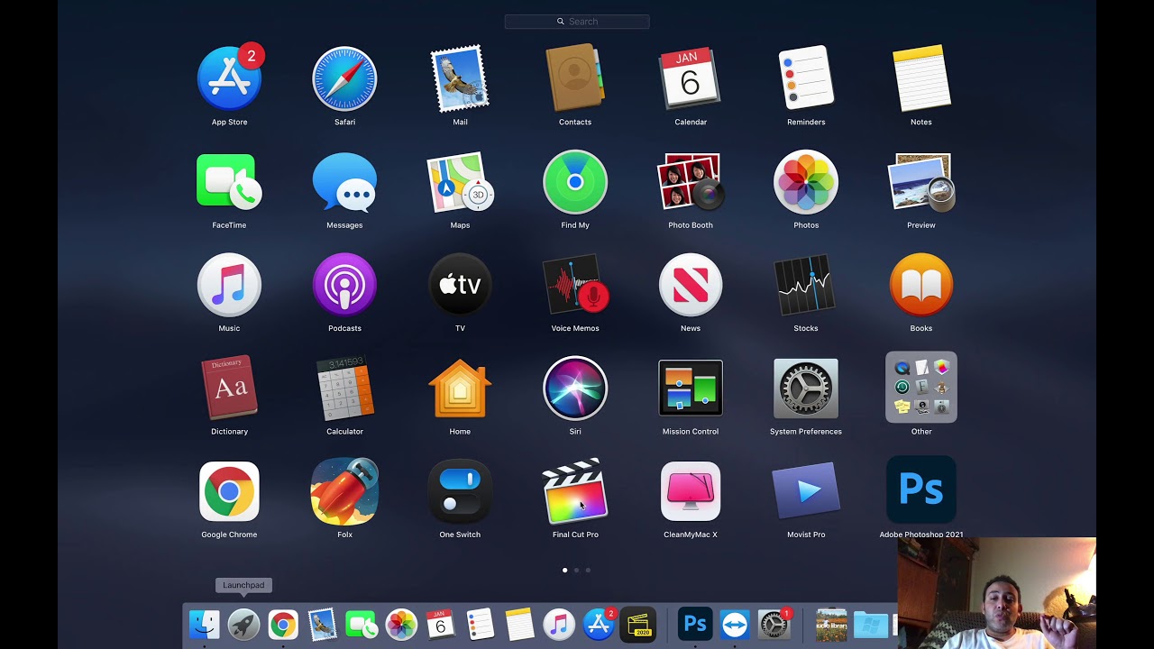Launch the Maps app
This screenshot has height=649, width=1154.
(x=460, y=182)
